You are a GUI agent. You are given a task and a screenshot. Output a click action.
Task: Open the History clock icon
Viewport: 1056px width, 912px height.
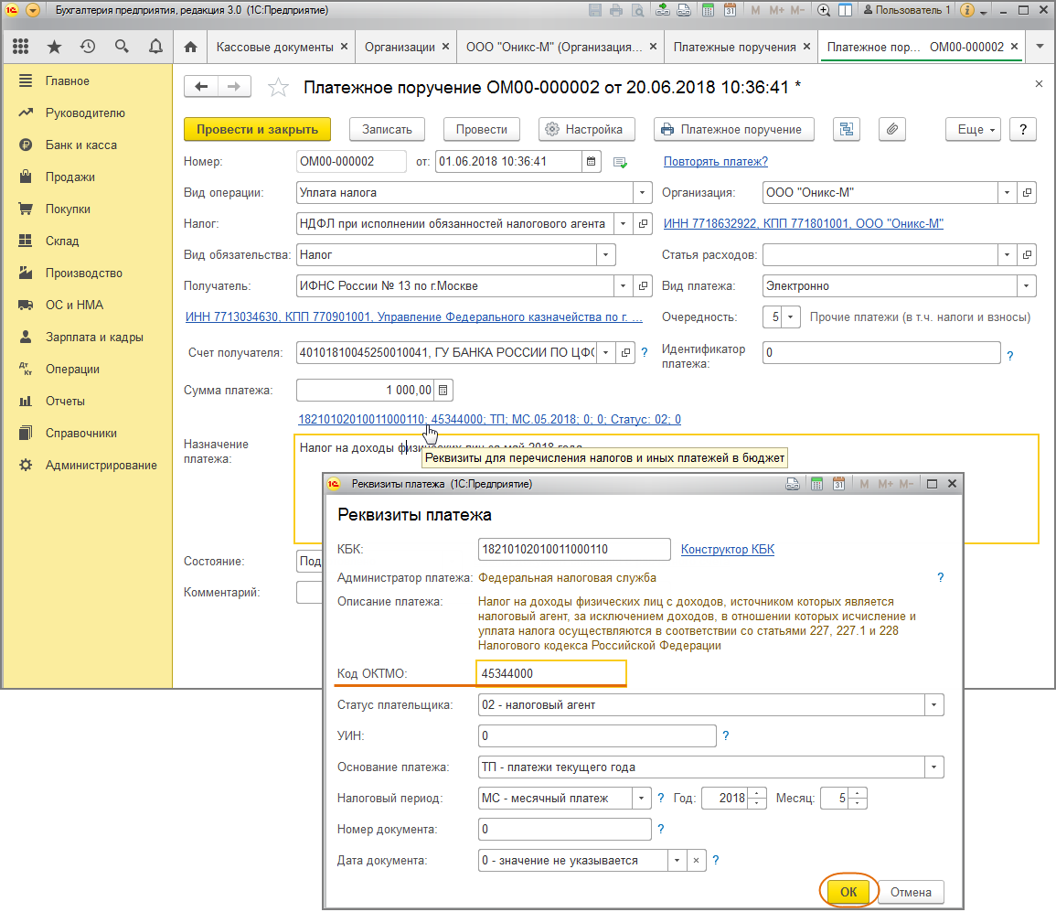(x=88, y=47)
